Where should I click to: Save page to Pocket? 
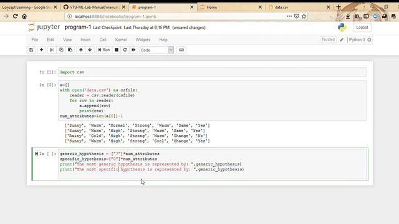click(297, 16)
